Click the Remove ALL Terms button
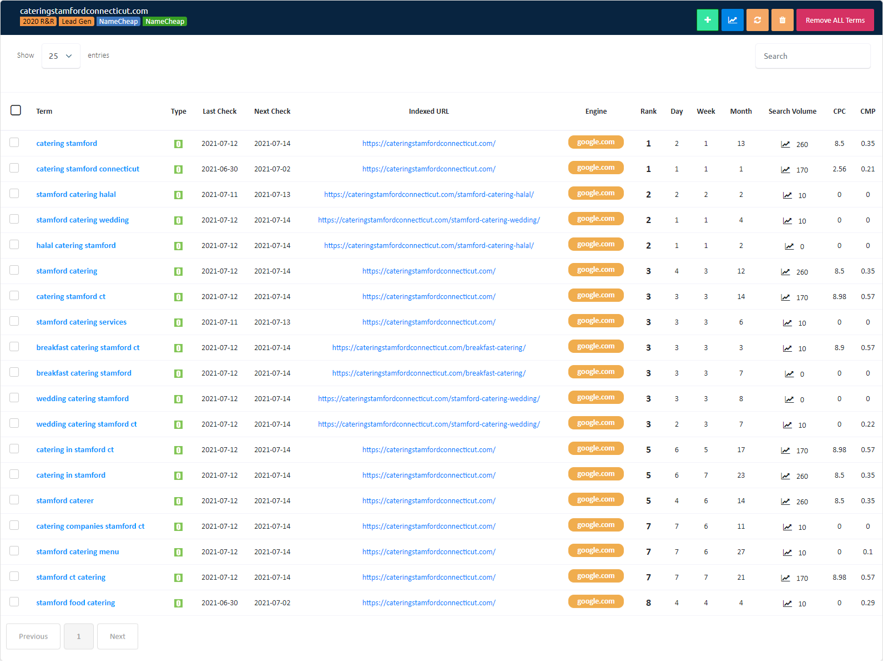The width and height of the screenshot is (883, 663). pos(835,20)
